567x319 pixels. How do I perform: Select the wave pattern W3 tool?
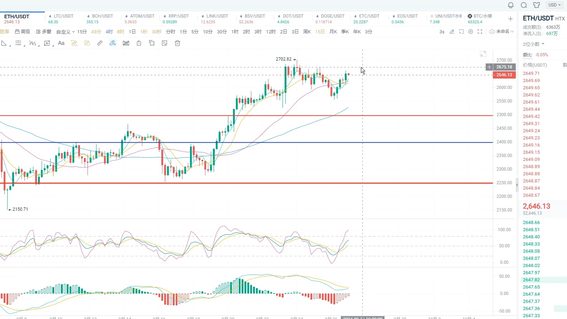pos(33,43)
